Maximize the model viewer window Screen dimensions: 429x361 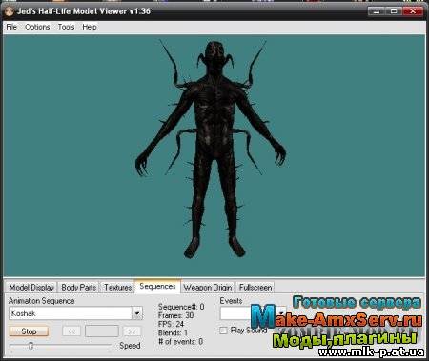[x=394, y=11]
